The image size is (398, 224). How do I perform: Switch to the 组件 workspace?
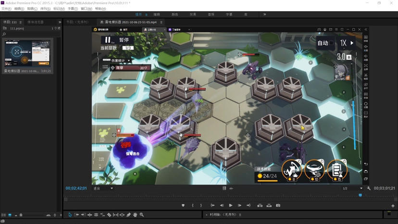coord(138,14)
